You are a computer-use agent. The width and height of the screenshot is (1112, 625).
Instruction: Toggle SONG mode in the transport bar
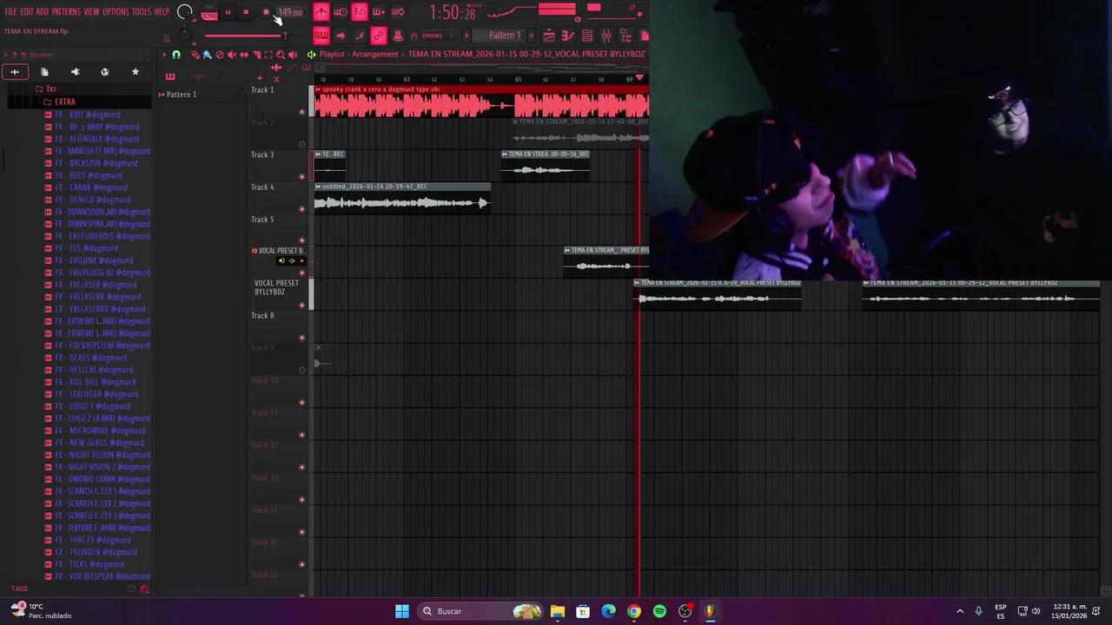click(208, 16)
